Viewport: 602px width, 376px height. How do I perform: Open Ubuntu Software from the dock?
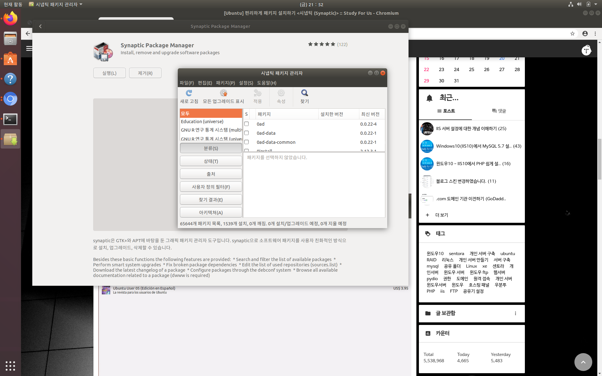point(10,59)
